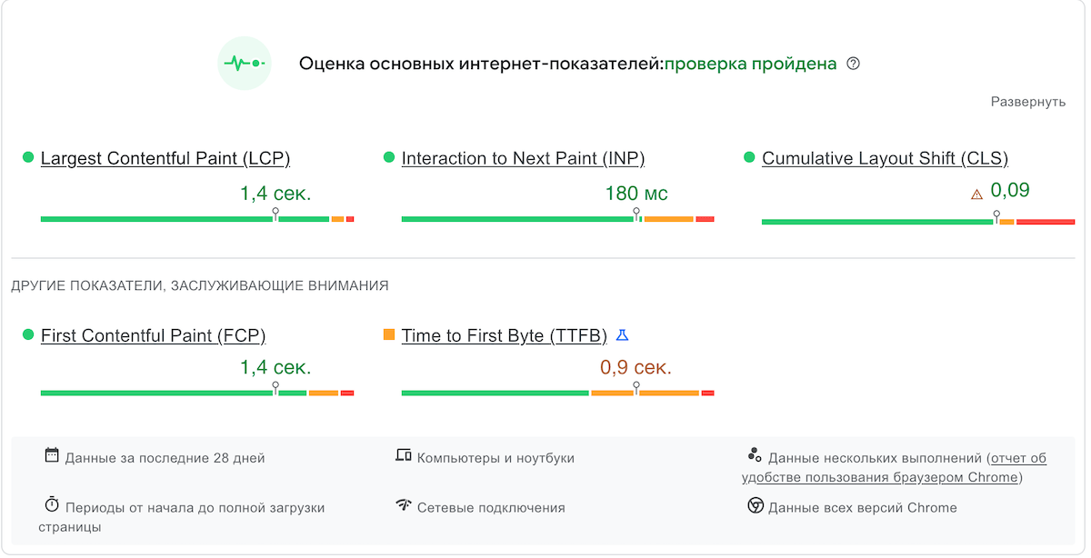This screenshot has width=1091, height=558.
Task: Click the CLS warning triangle icon
Action: pos(976,194)
